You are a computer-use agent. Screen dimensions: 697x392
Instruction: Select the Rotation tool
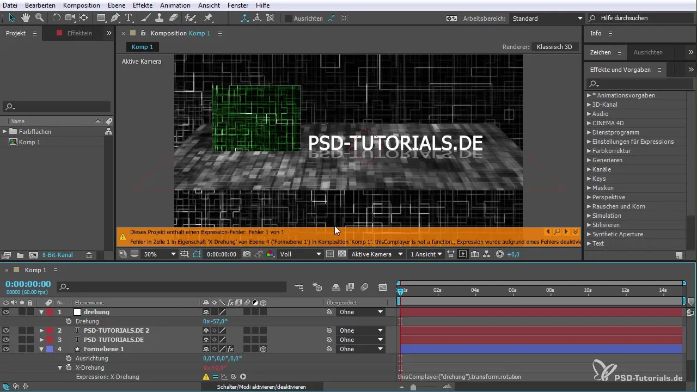point(57,17)
